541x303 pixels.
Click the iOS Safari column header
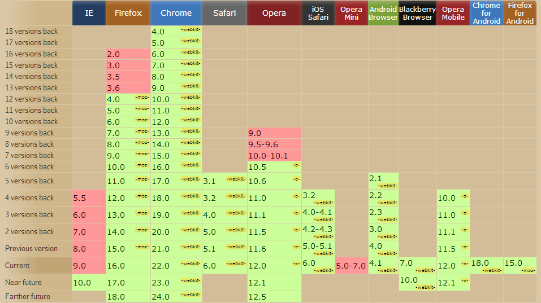318,13
